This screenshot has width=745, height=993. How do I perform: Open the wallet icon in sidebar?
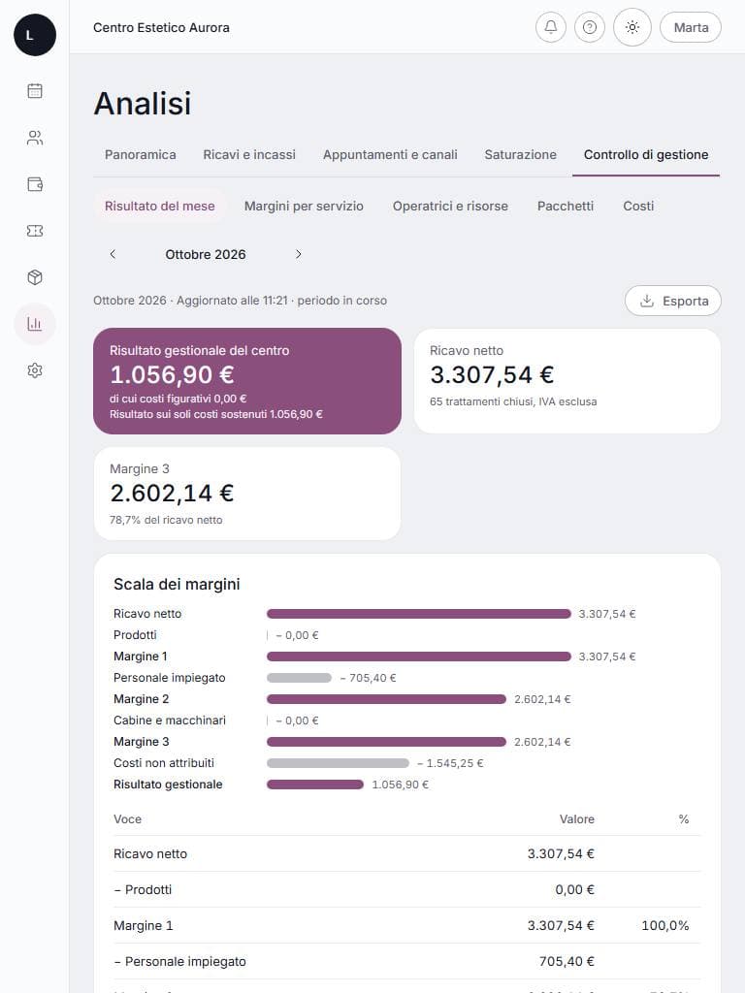point(35,184)
